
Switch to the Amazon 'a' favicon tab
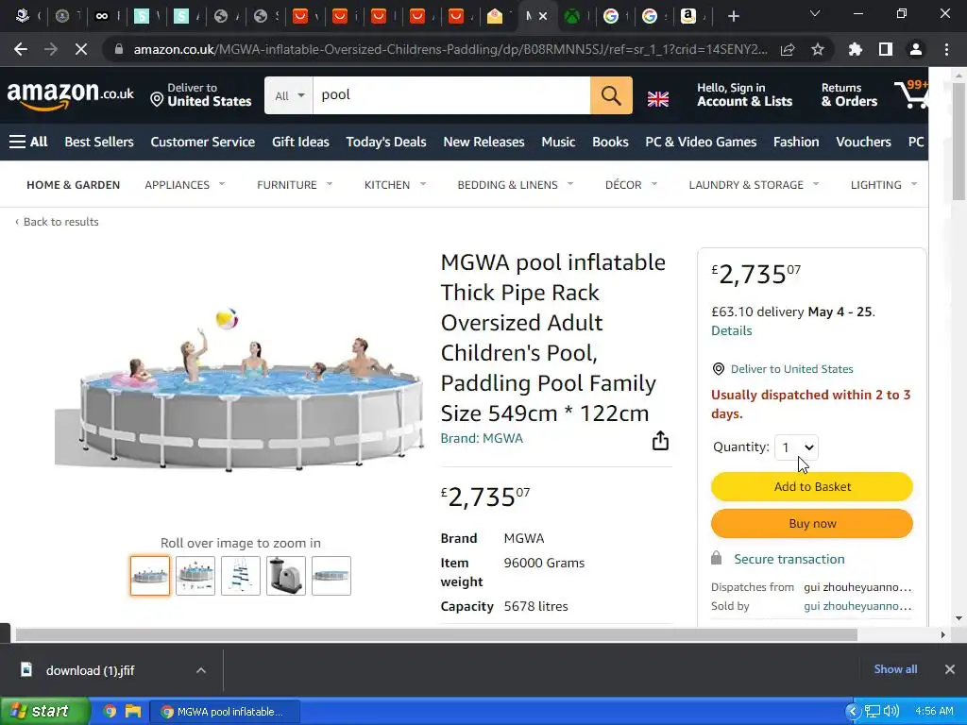click(x=687, y=17)
